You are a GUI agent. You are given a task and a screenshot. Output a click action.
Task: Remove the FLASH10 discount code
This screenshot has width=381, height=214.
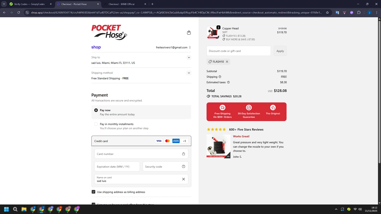pyautogui.click(x=227, y=62)
